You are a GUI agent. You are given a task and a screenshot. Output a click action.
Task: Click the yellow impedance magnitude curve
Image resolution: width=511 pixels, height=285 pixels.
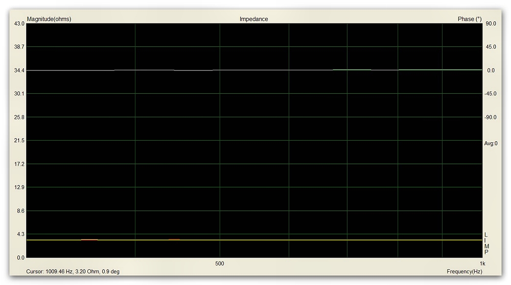click(x=307, y=240)
